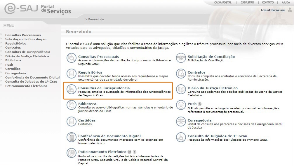
Task: Click the Consulta de Julgados de 1º Grau heading
Action: click(x=217, y=136)
